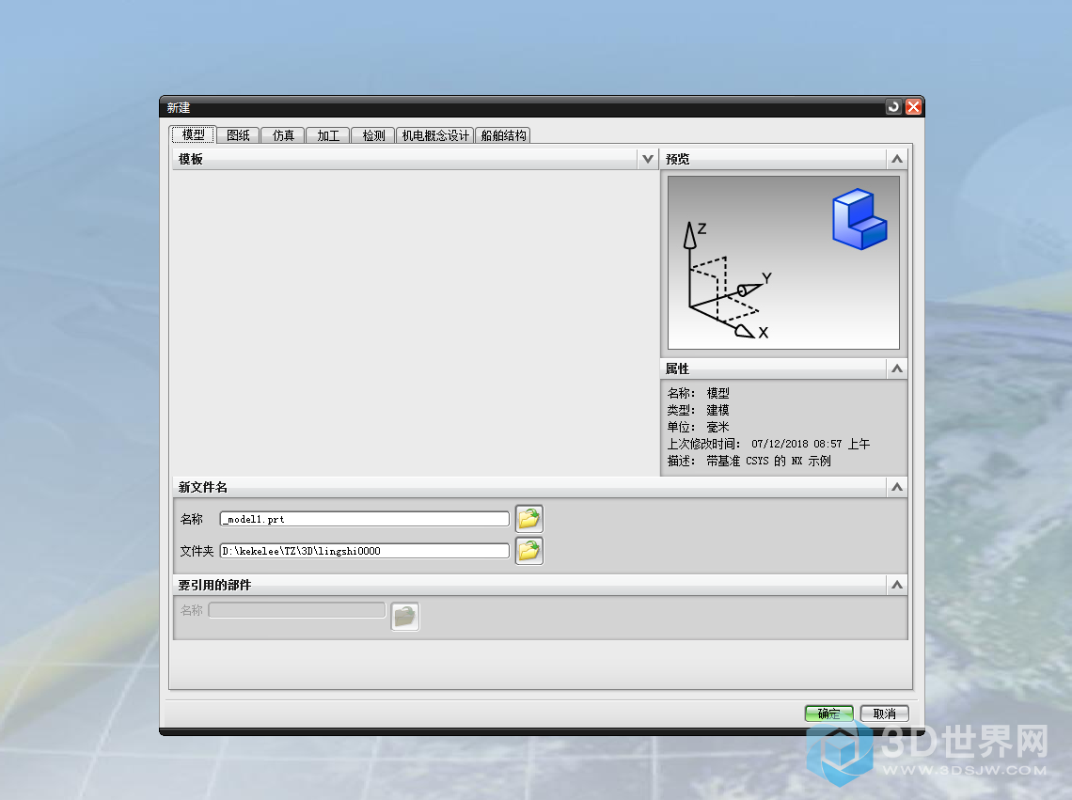Collapse the 预览 section
Screen dimensions: 1072x800
click(897, 159)
